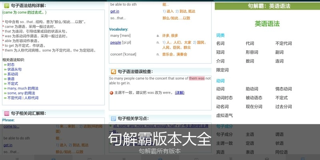Select 定语 in the 句子成分 section
The width and height of the screenshot is (320, 160).
(250, 143)
